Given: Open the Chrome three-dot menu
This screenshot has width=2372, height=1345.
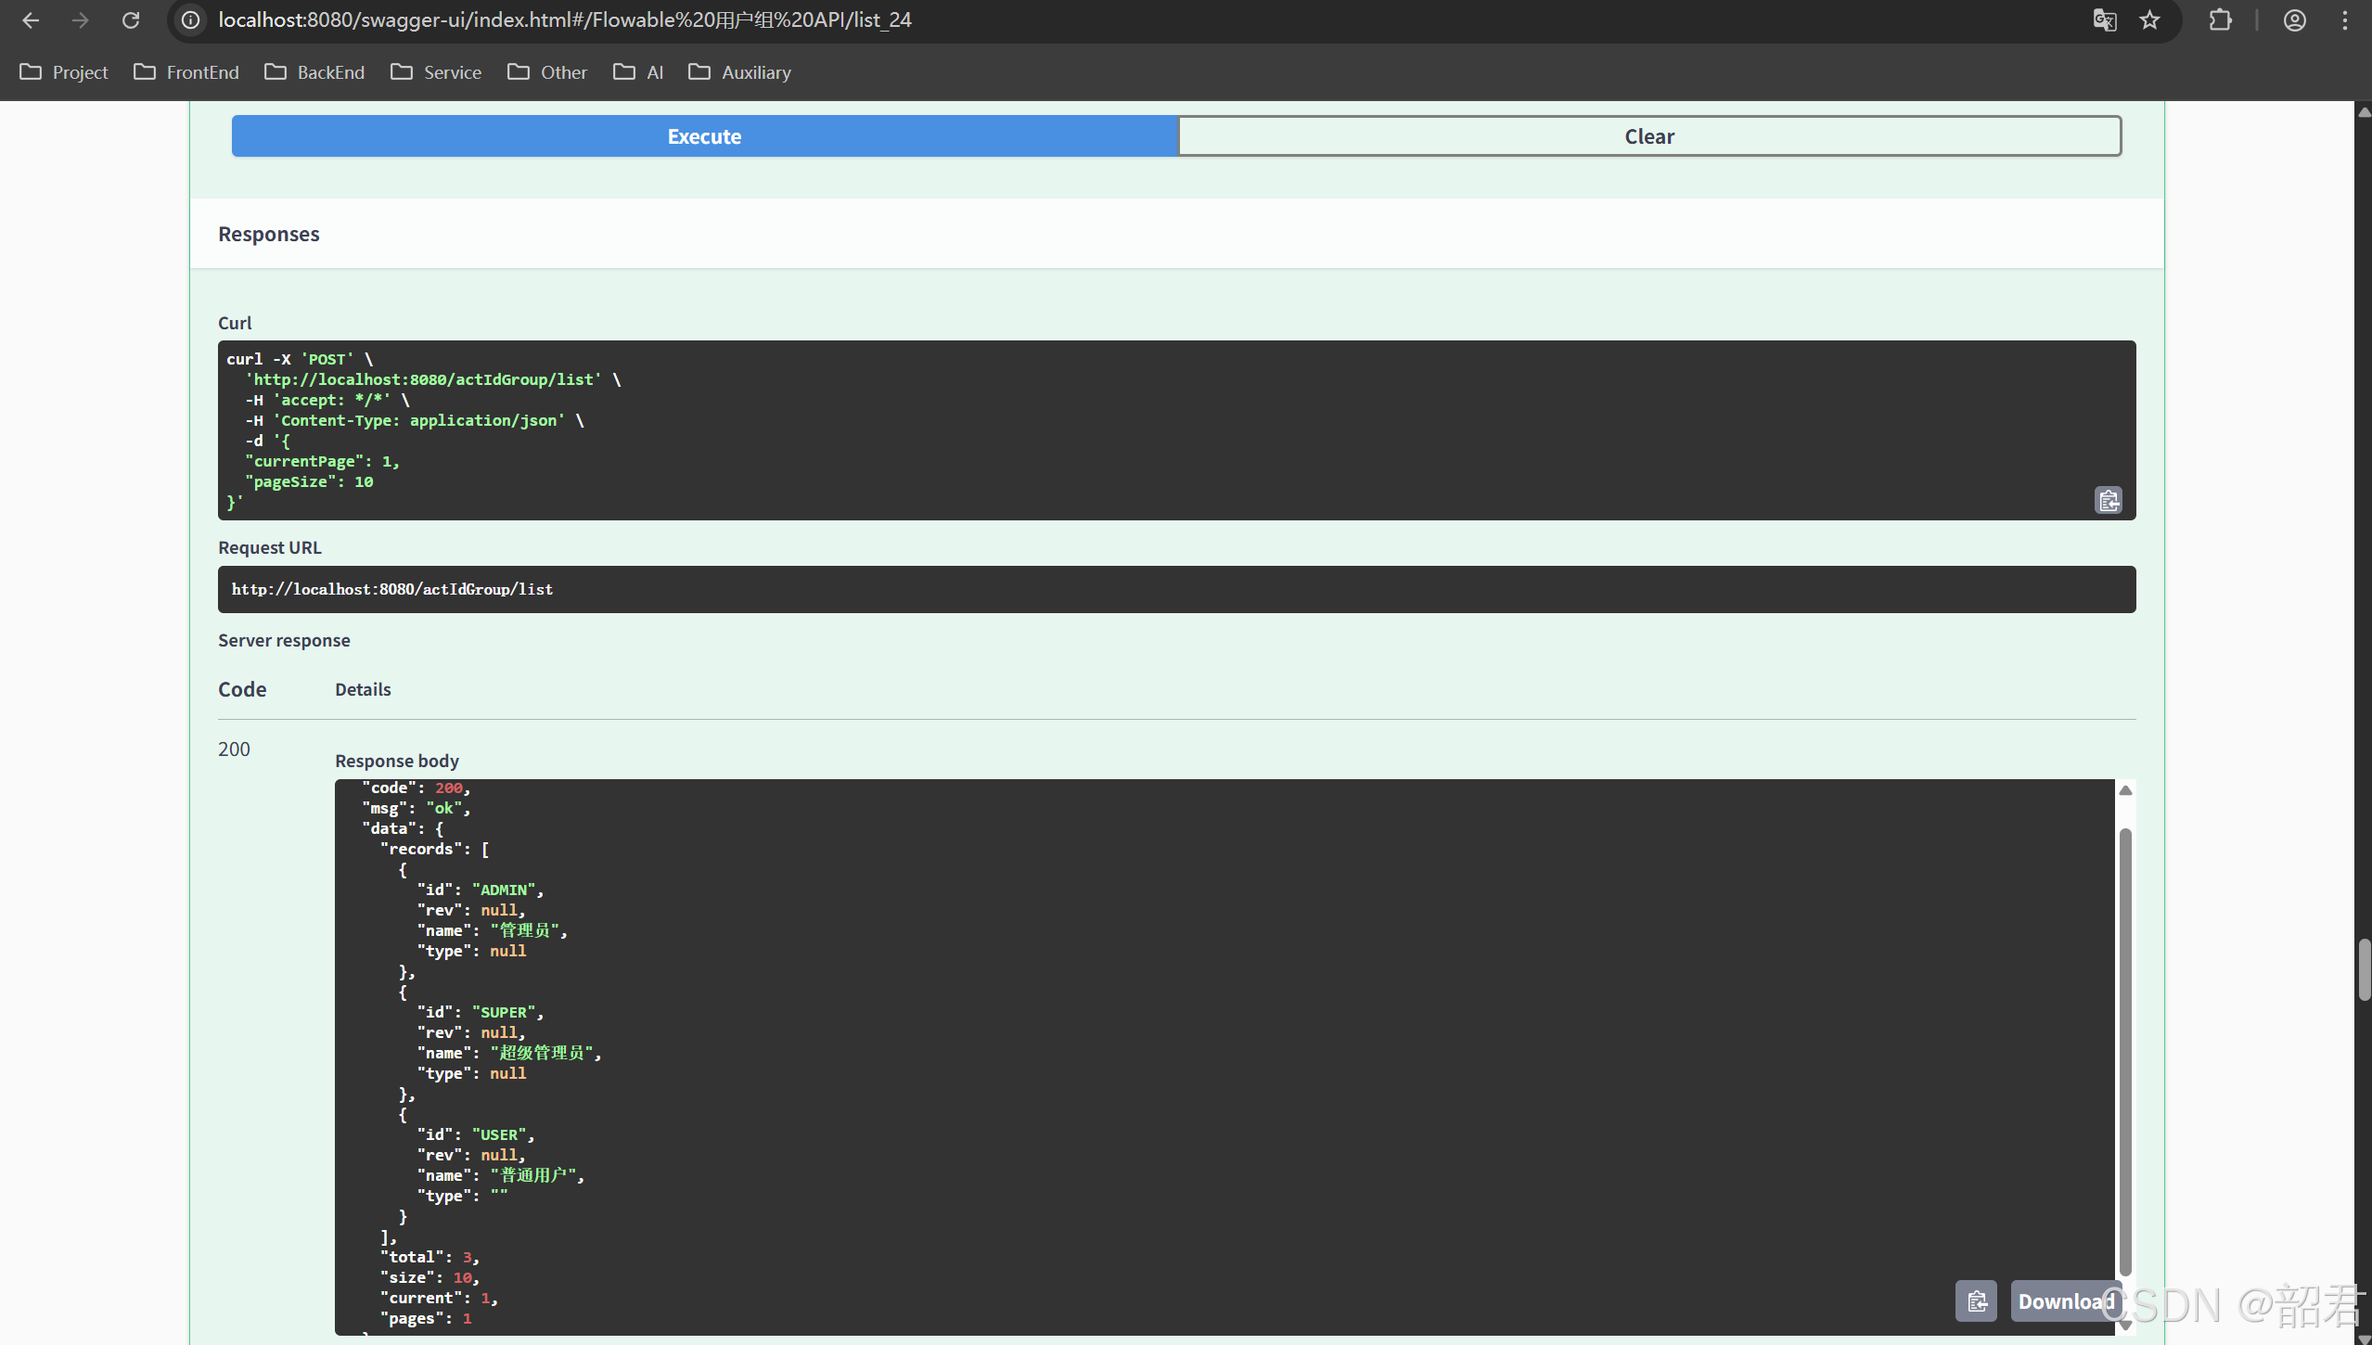Looking at the screenshot, I should click(2344, 20).
